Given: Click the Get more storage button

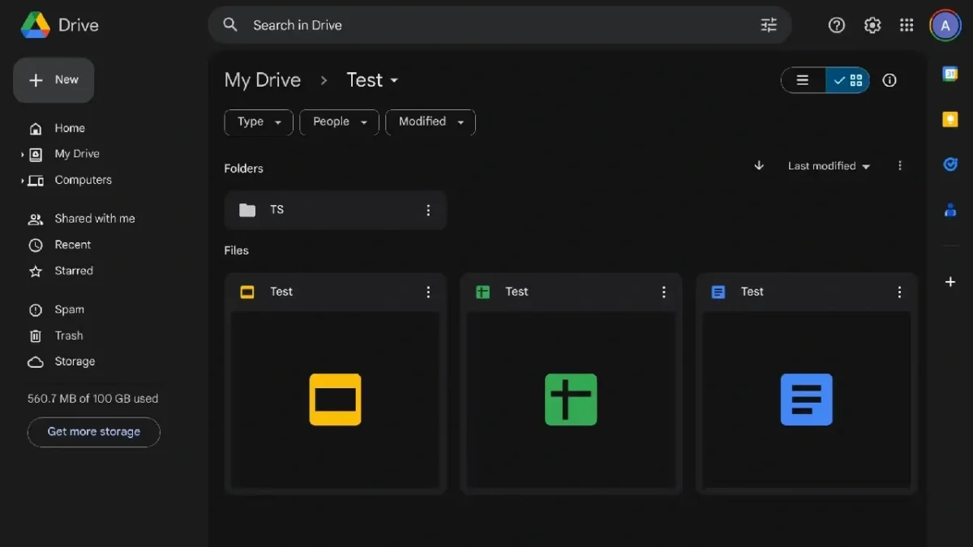Looking at the screenshot, I should [x=94, y=432].
